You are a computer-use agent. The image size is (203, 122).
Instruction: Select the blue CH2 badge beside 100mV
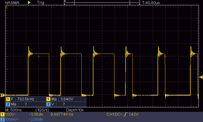(x=3, y=119)
